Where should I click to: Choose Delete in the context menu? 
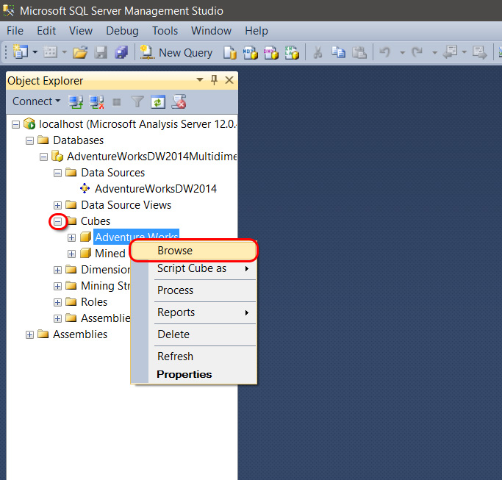click(194, 334)
